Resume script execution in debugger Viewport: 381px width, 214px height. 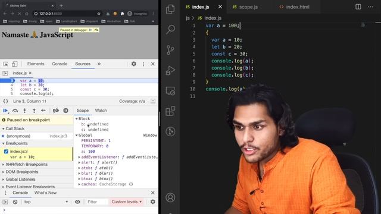5,111
